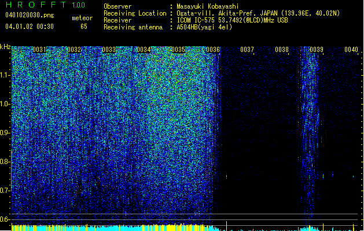
Task: Click the HROFFT 1.0.0 title text
Action: point(45,5)
